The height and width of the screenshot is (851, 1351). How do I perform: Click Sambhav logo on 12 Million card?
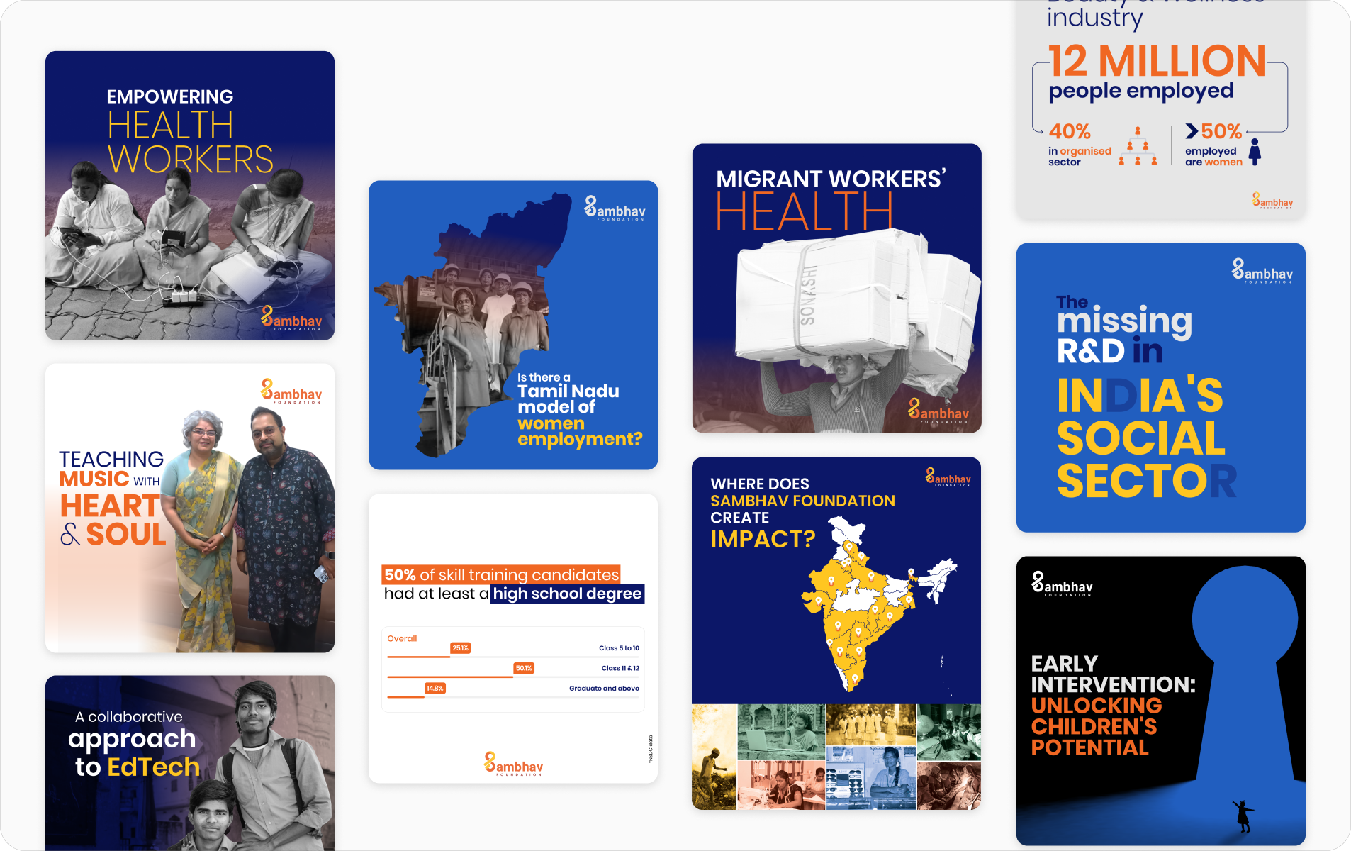[1272, 201]
